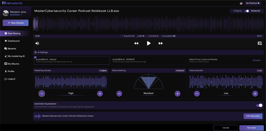Increase noise reduction with plus button
The height and width of the screenshot is (131, 266).
pyautogui.click(x=255, y=93)
